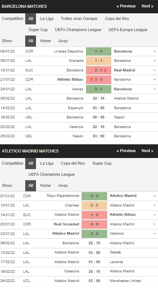Select UEFA Europa League competition filter
Screen dimensions: 158x289
(x=128, y=30)
